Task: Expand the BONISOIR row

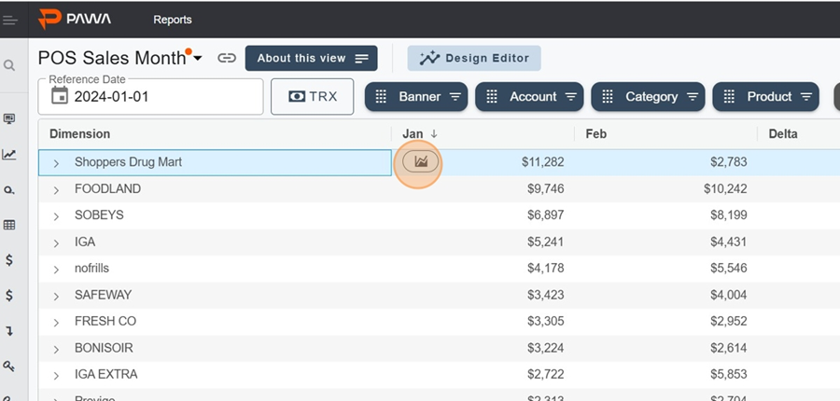Action: pos(56,349)
